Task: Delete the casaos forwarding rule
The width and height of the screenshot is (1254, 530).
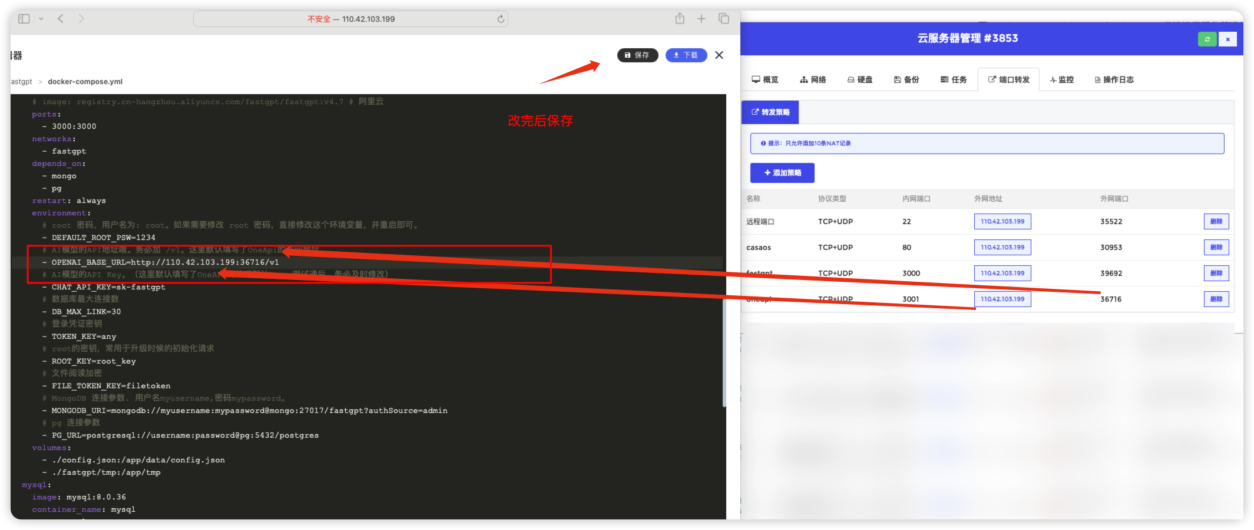Action: 1216,248
